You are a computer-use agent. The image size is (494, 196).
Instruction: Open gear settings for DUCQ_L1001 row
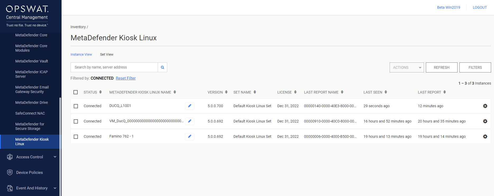485,106
